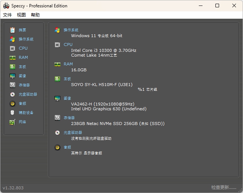Click the speaker icon in summary panel

pyautogui.click(x=57, y=147)
